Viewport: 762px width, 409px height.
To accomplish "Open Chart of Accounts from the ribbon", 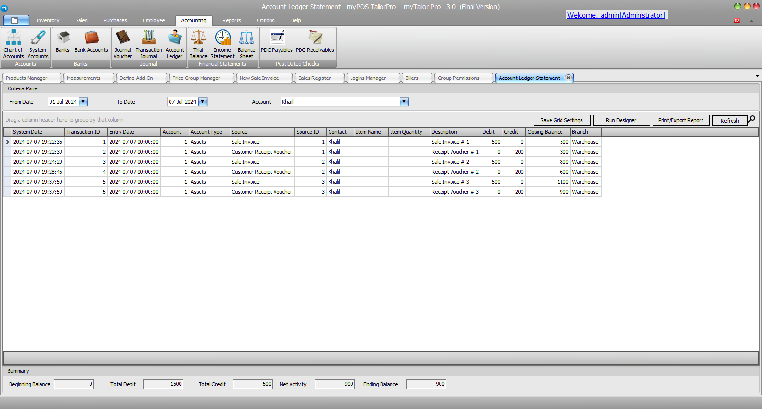I will point(13,43).
